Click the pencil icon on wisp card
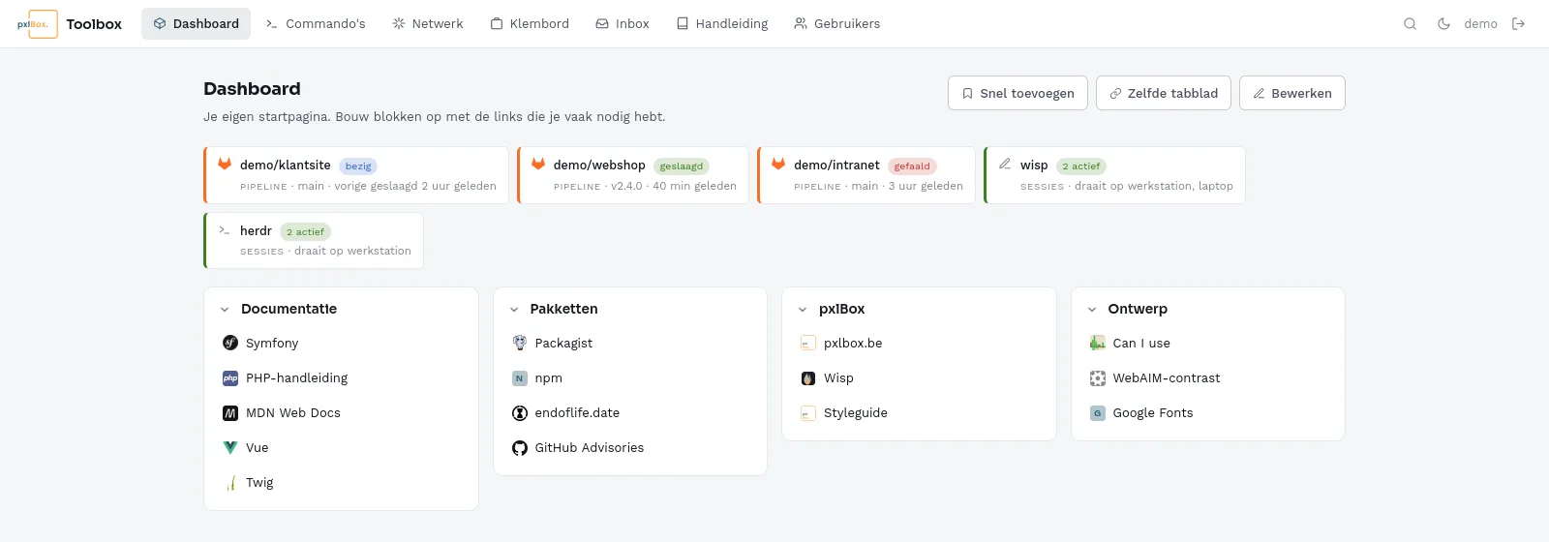1549x542 pixels. click(1005, 165)
